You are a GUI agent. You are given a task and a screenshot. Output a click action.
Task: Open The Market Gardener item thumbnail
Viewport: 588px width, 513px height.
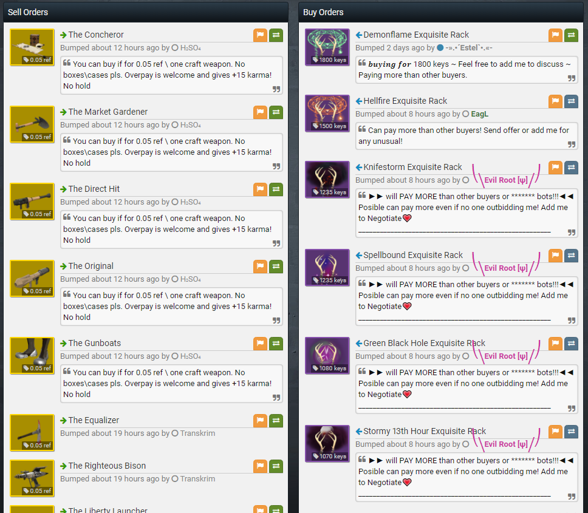[32, 124]
